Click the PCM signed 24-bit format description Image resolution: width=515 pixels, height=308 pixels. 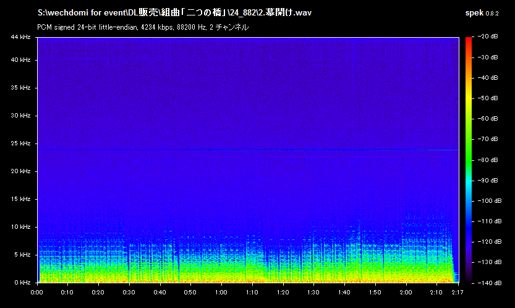143,27
